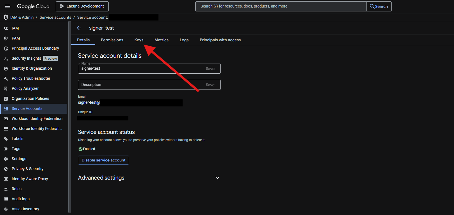Click the Disable service account button

(103, 160)
